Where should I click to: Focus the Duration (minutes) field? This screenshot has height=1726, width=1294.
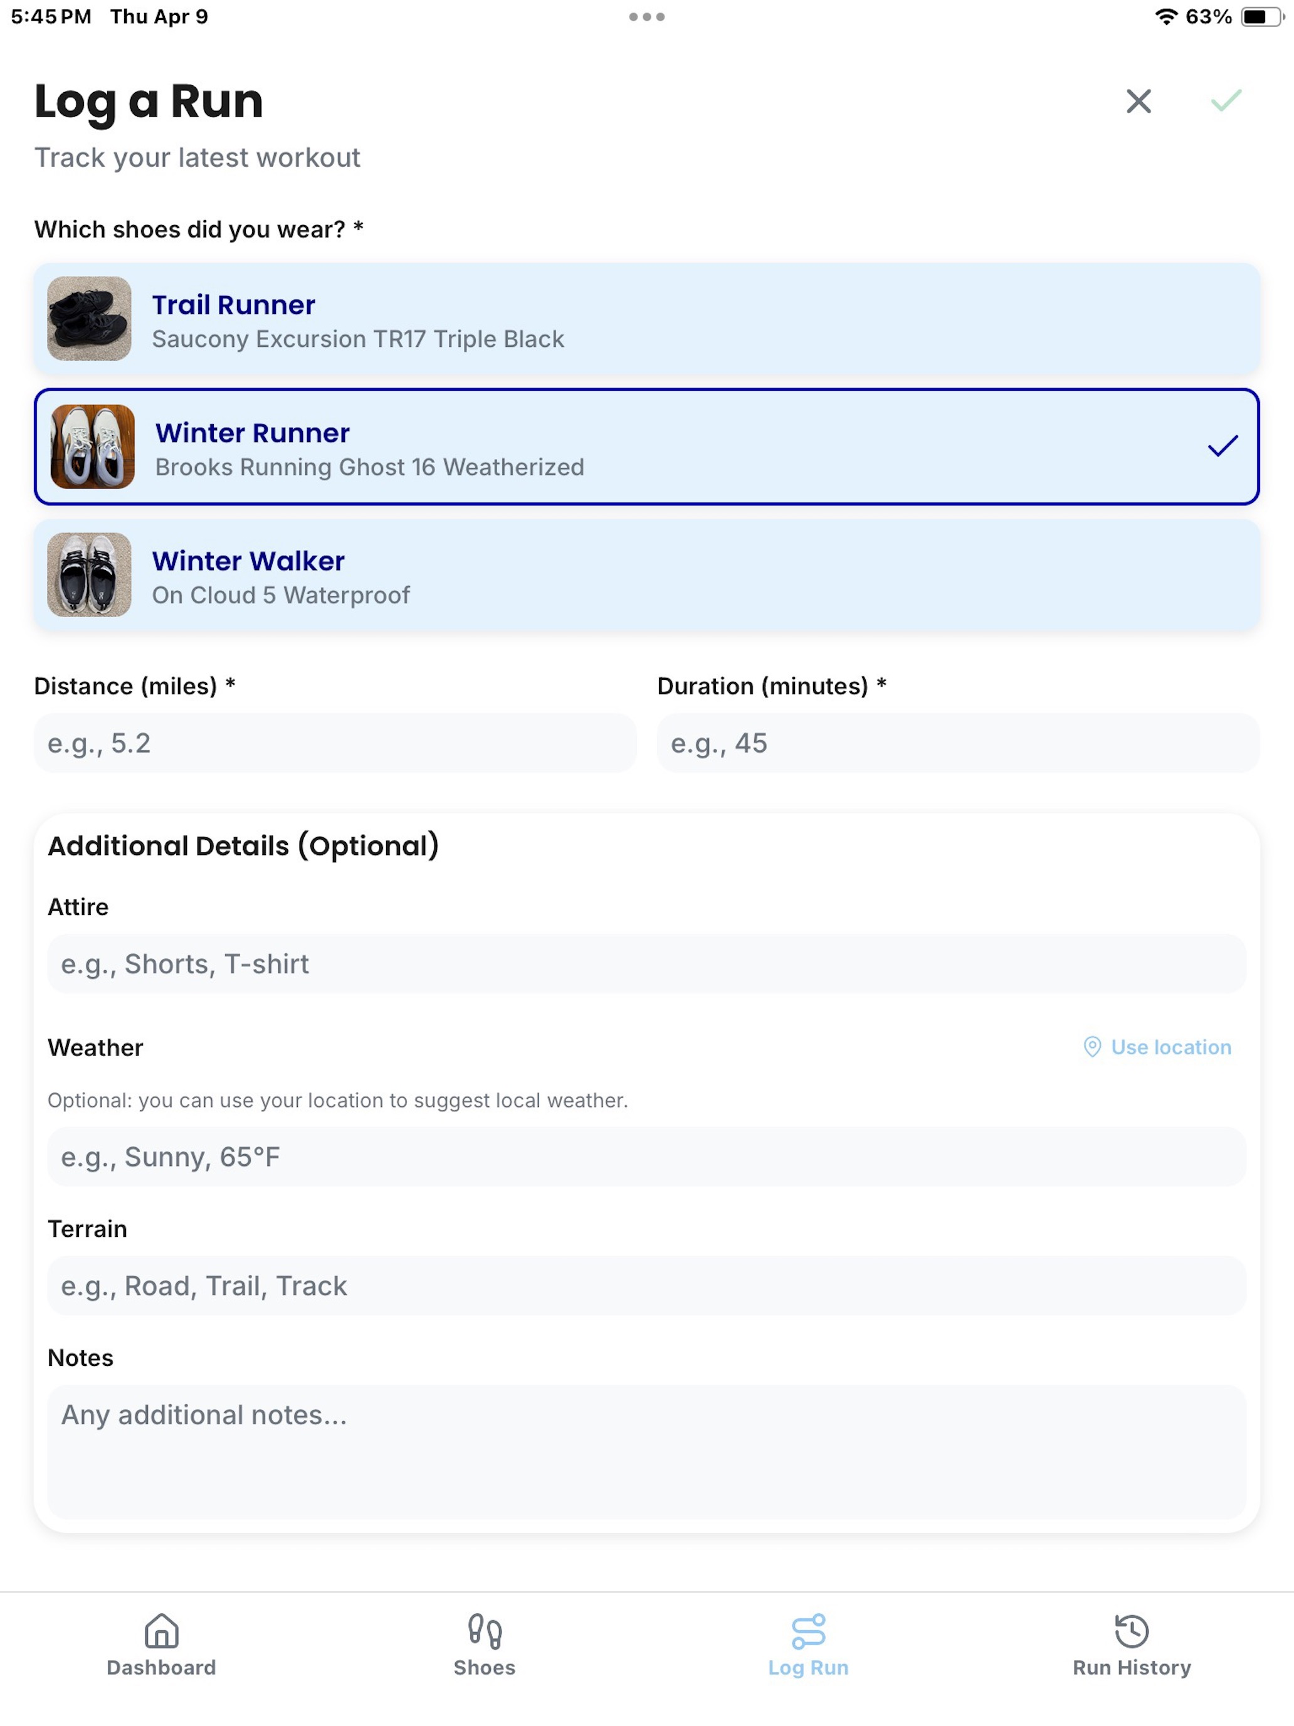958,743
